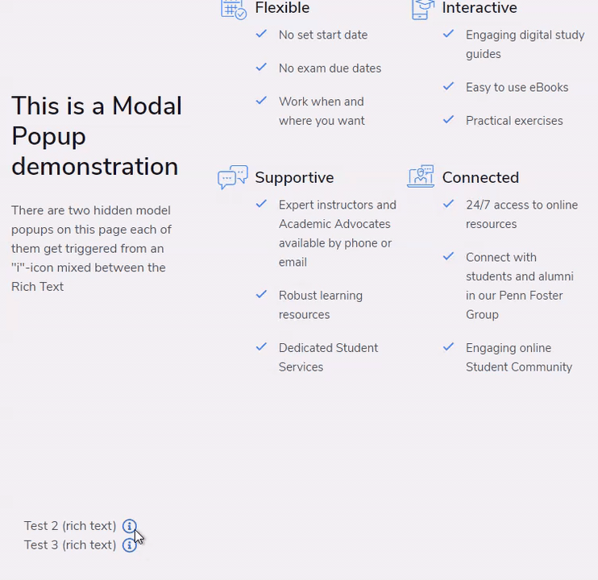Select checkmark beside "Robust learning resources"
The height and width of the screenshot is (580, 598).
tap(261, 295)
